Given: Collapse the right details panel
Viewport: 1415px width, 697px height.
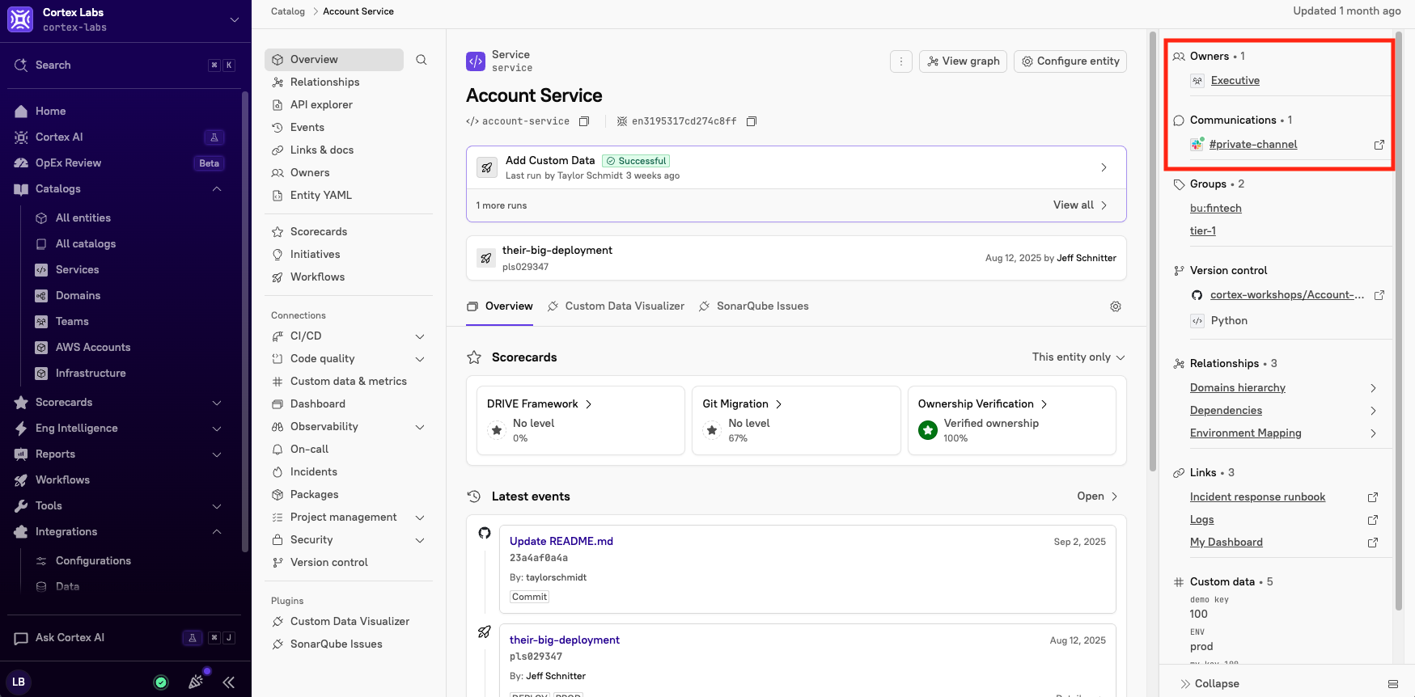Looking at the screenshot, I should (x=1210, y=684).
